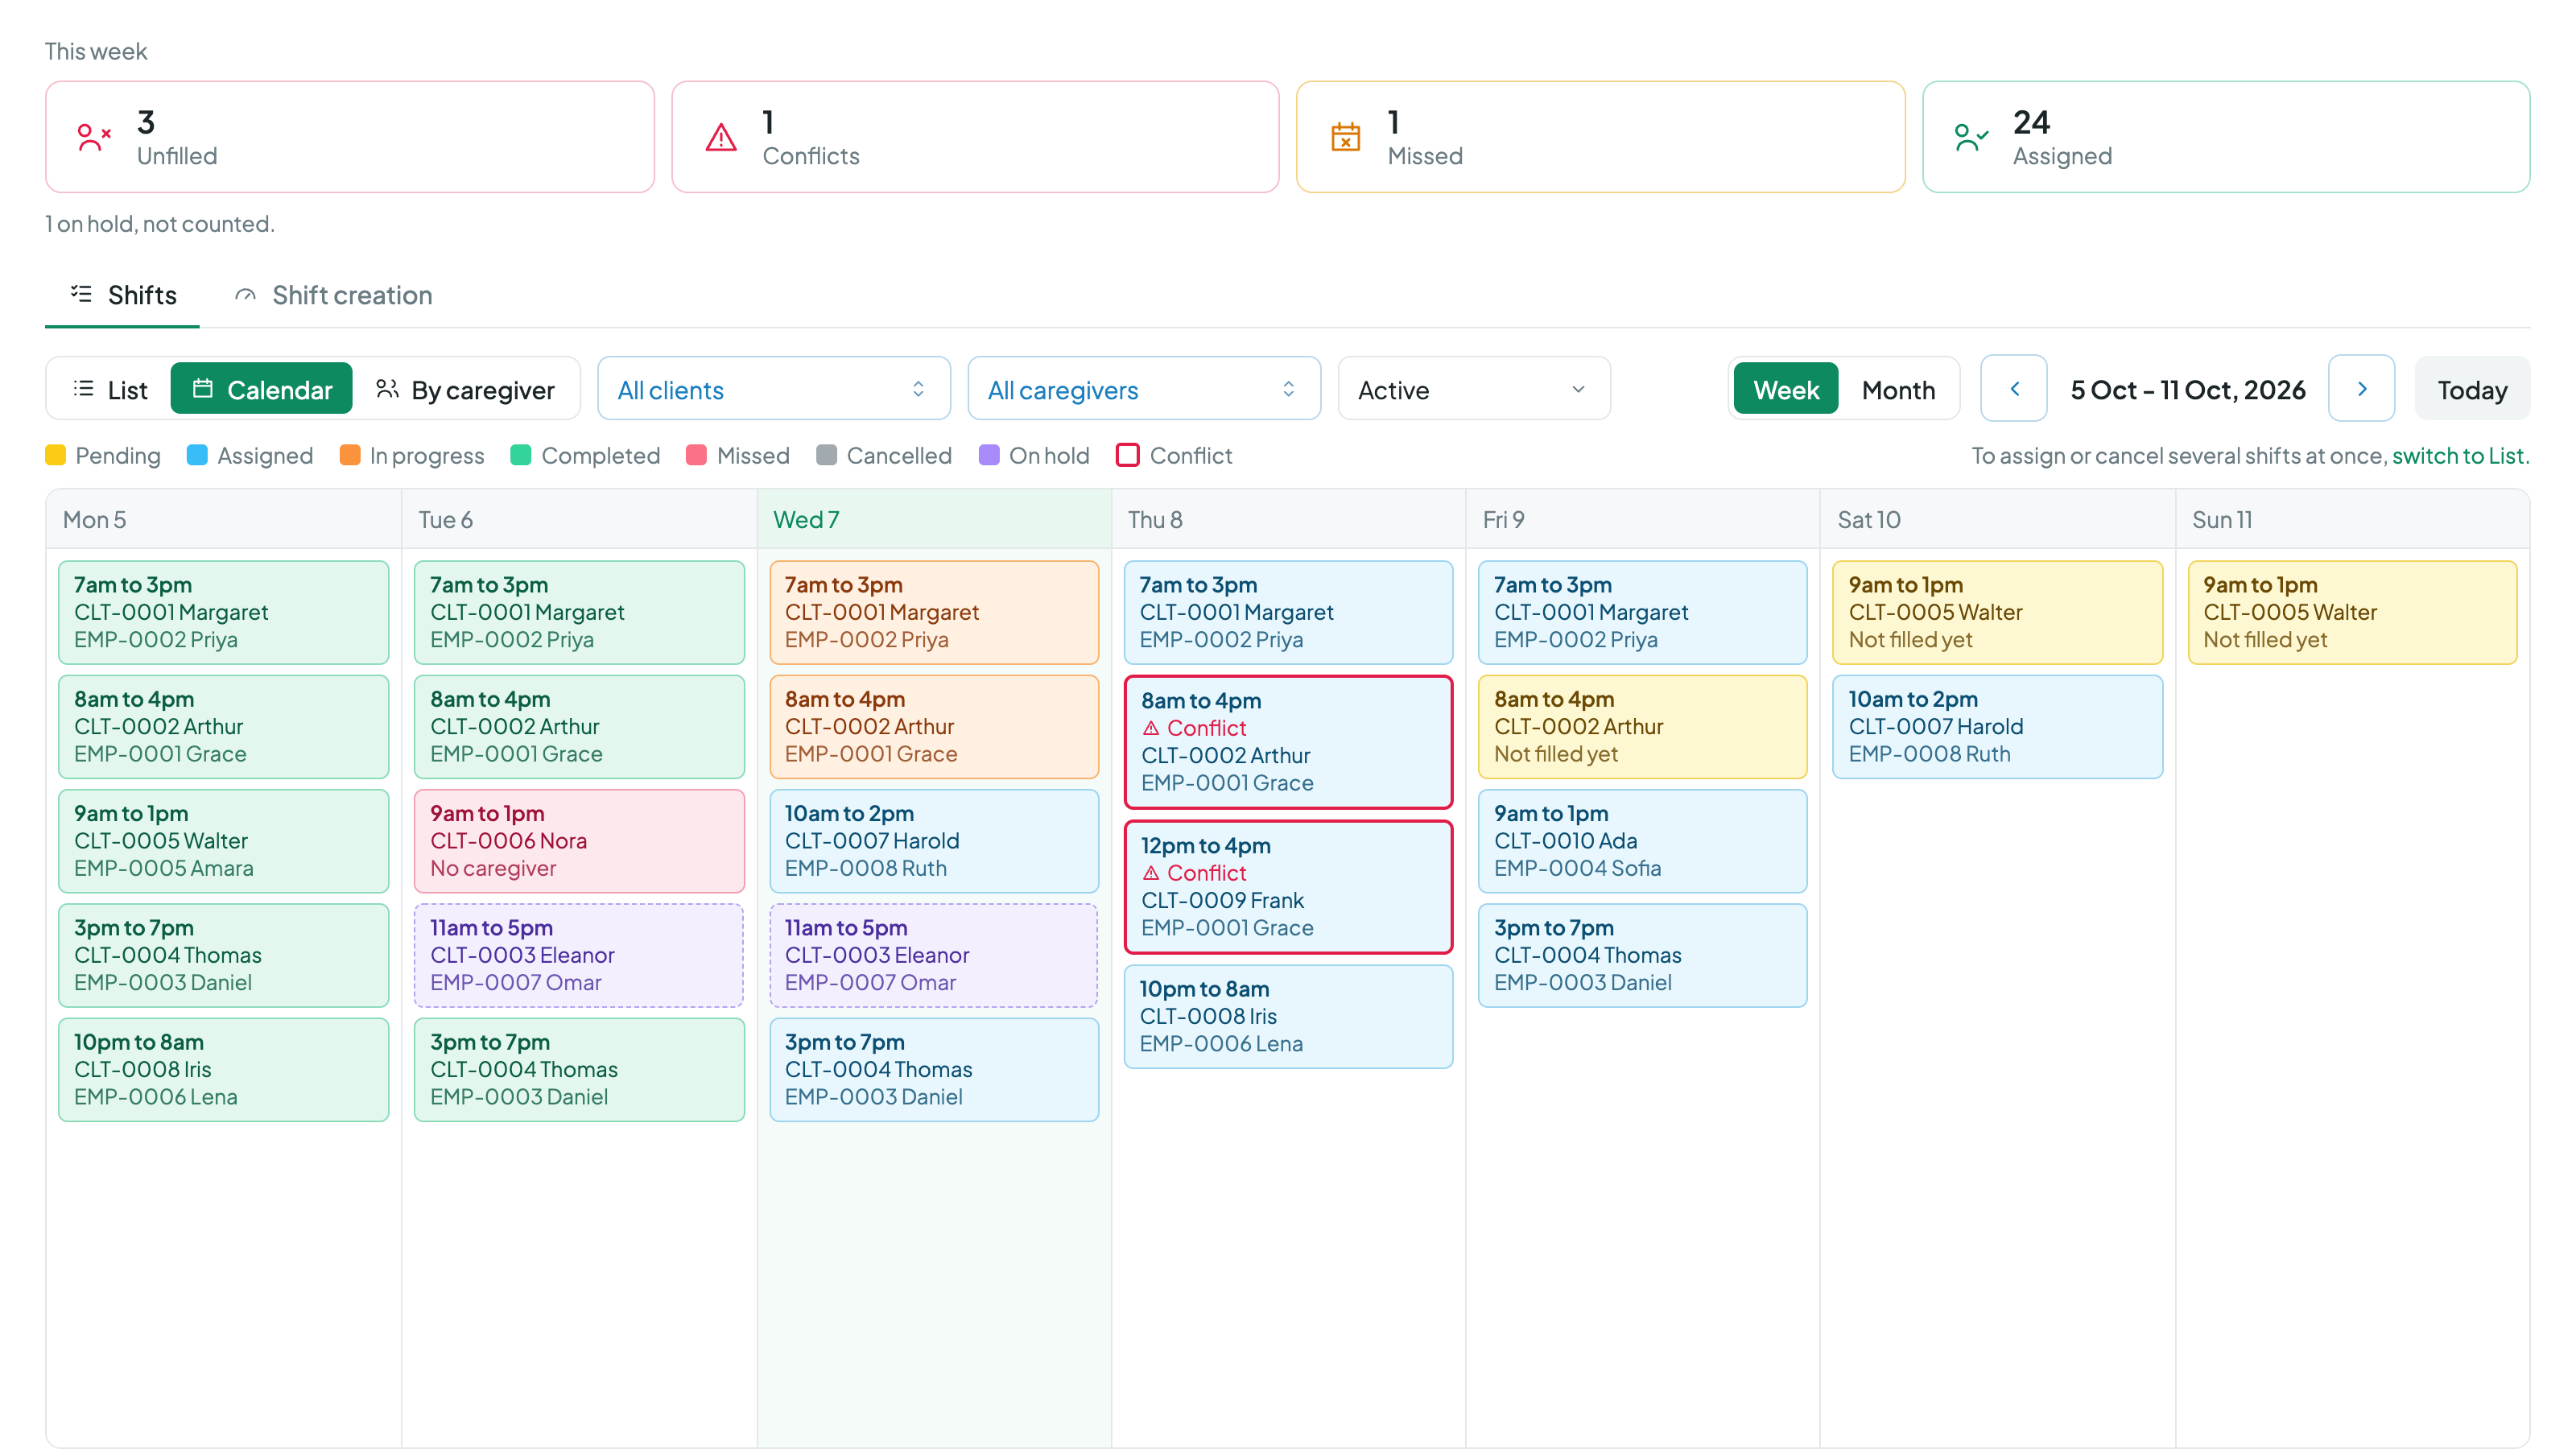
Task: Click the assigned person checkmark icon
Action: point(1971,137)
